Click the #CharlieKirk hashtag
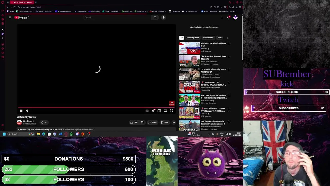Viewport: 330px width, 186px height. [x=68, y=129]
